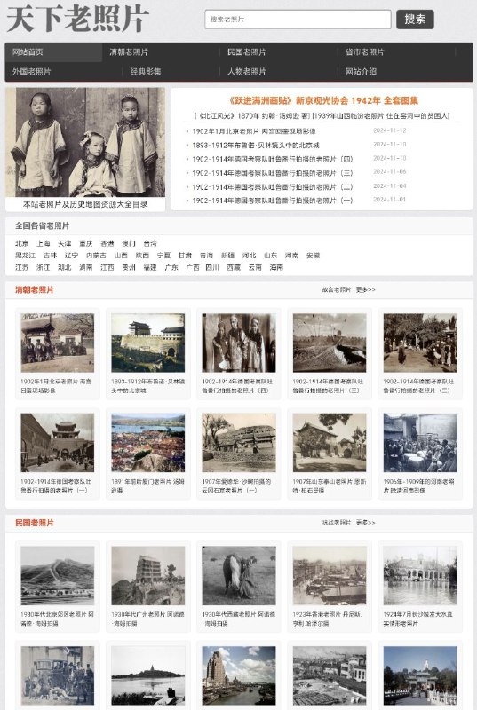Open 吐鲁番行拍摄的老照片（一） list entry

click(272, 201)
